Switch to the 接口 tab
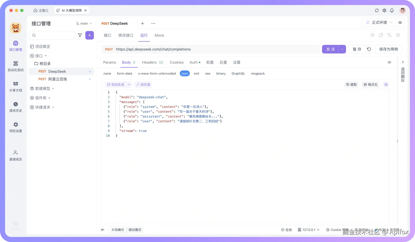 pyautogui.click(x=108, y=35)
